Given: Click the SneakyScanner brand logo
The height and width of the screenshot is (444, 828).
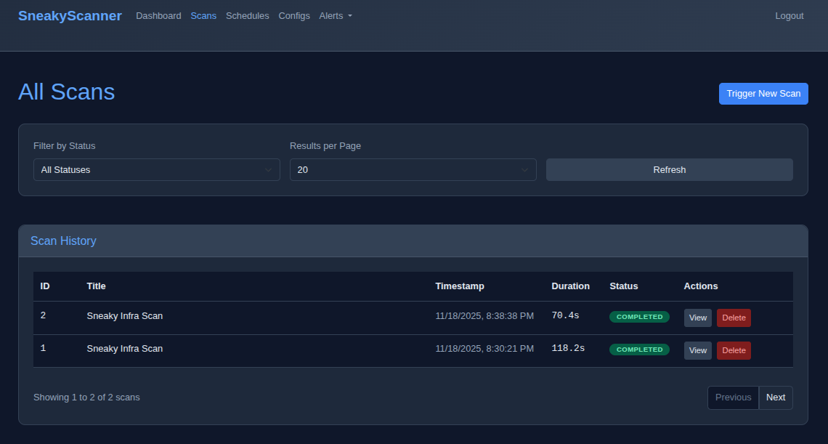Looking at the screenshot, I should (x=70, y=16).
